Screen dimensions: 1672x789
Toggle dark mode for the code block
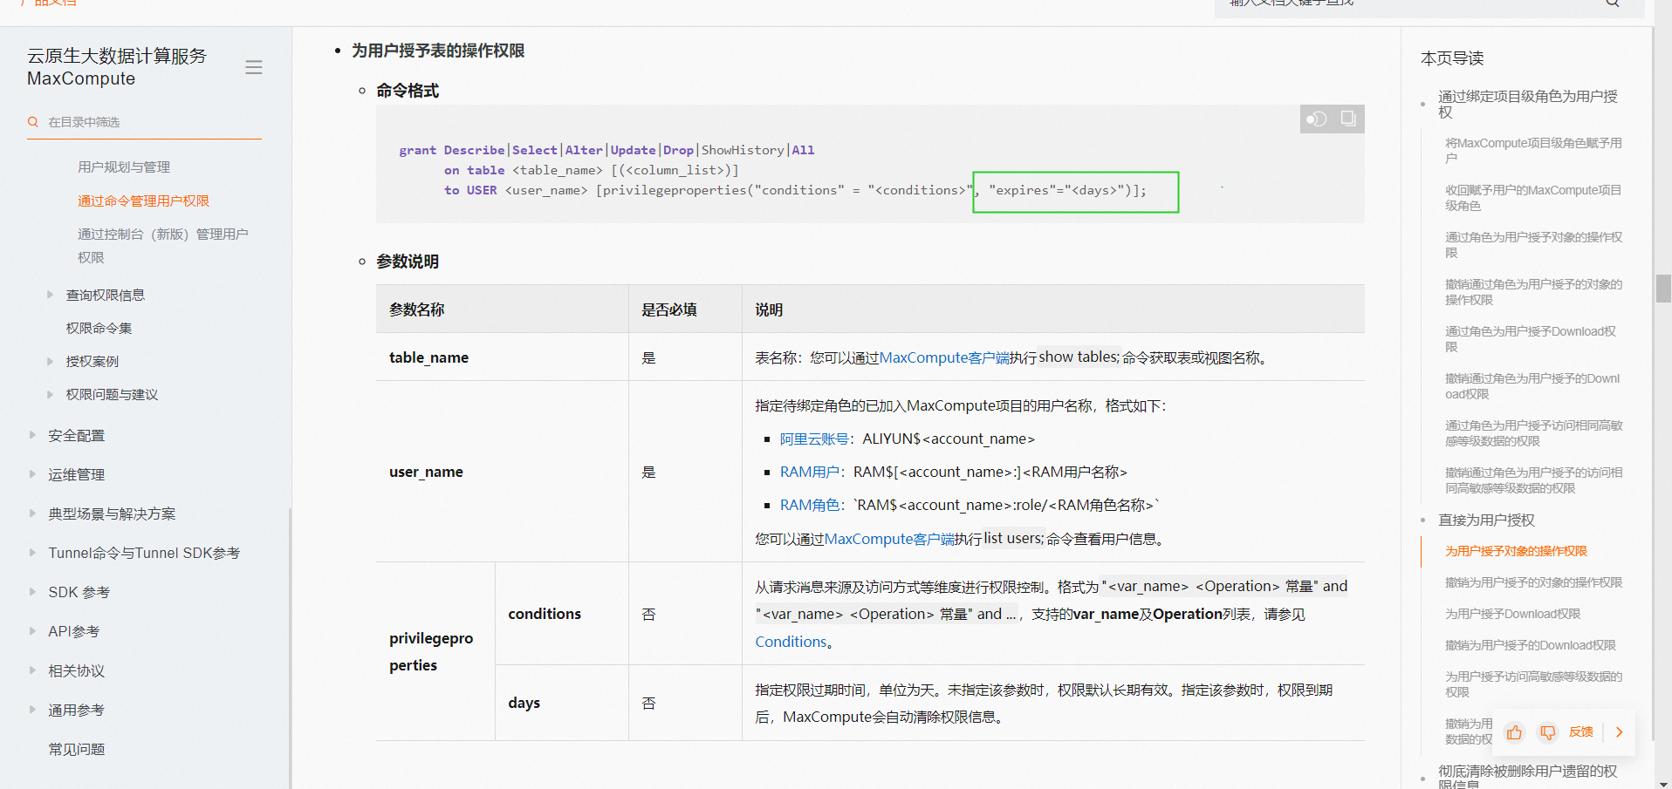[x=1316, y=119]
